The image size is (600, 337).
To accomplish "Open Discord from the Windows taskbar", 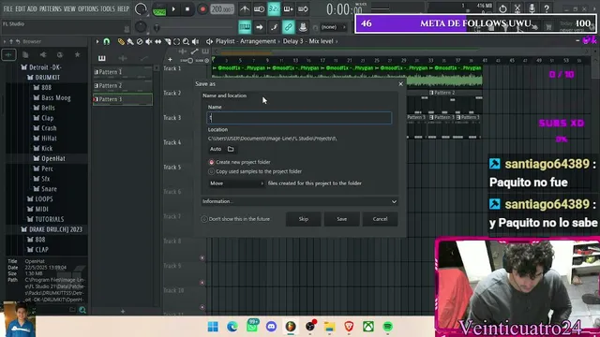I will [271, 327].
